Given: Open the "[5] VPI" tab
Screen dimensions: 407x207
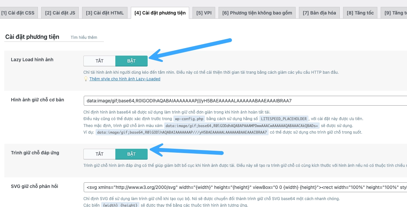Looking at the screenshot, I should [x=203, y=13].
